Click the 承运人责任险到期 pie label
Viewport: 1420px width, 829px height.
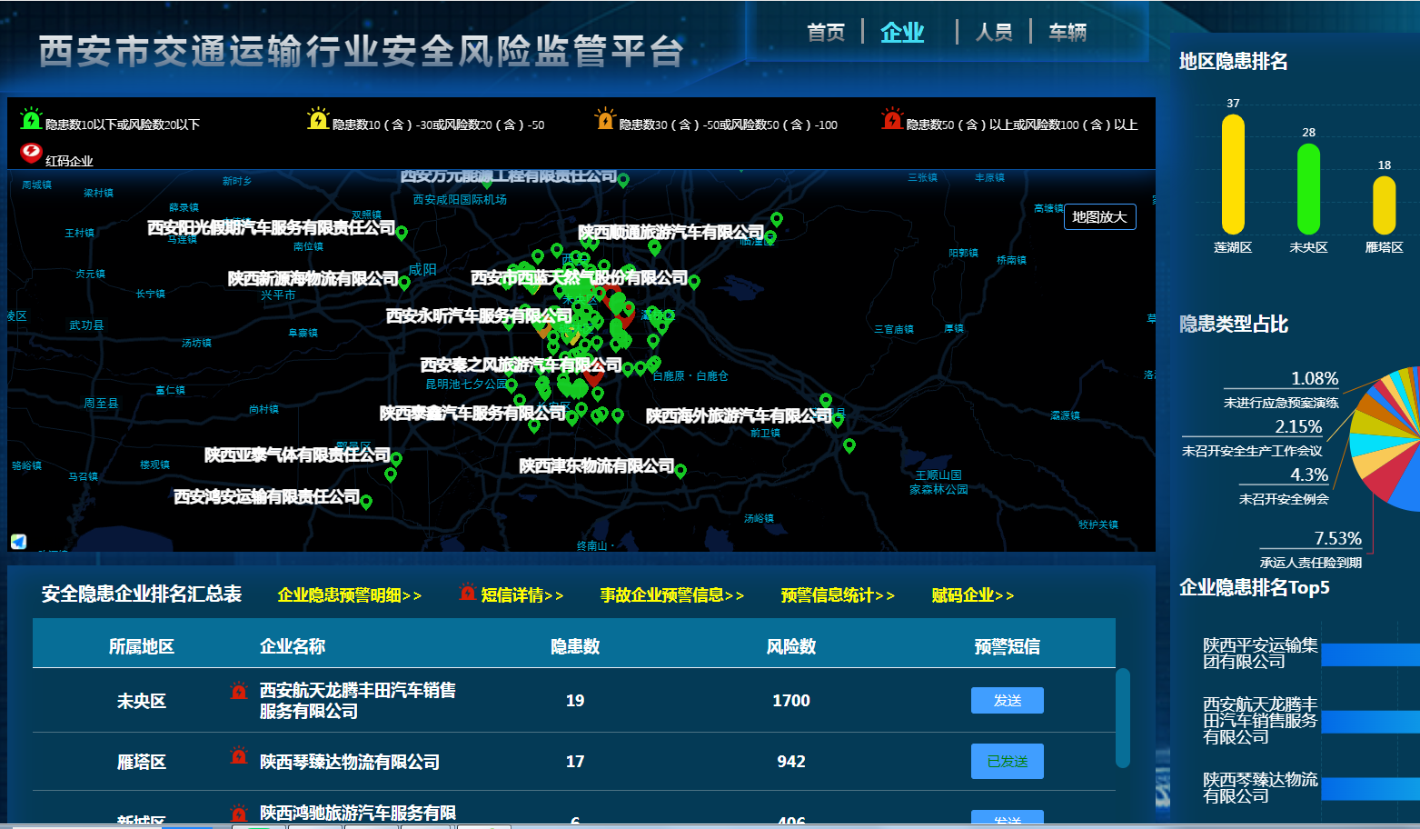1311,563
